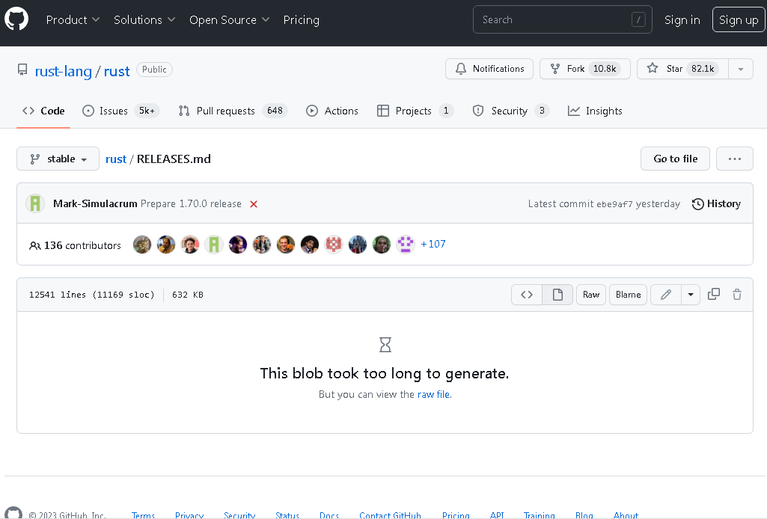
Task: Click the 136 contributors label
Action: point(75,245)
